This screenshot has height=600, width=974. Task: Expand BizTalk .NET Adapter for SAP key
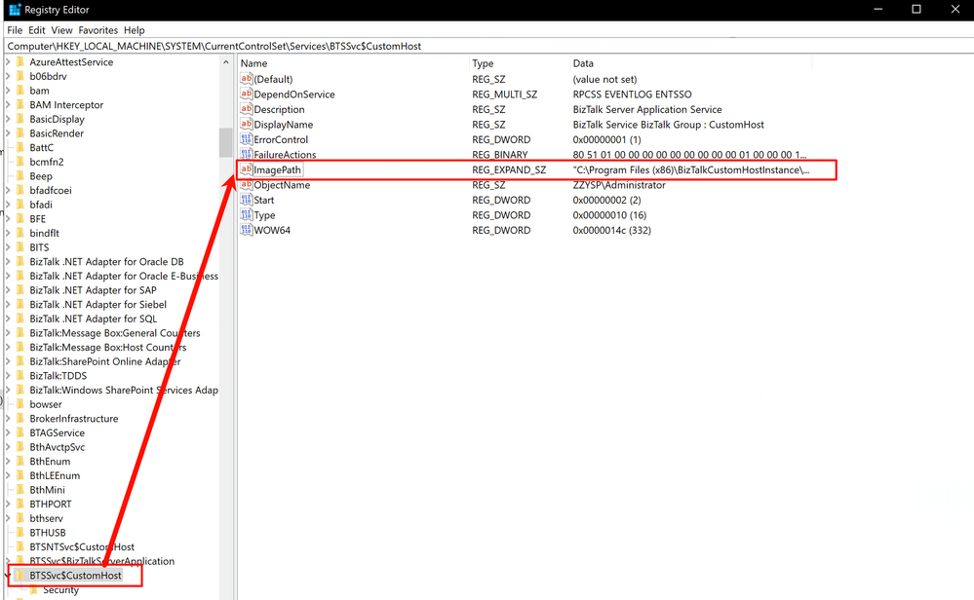click(x=8, y=290)
